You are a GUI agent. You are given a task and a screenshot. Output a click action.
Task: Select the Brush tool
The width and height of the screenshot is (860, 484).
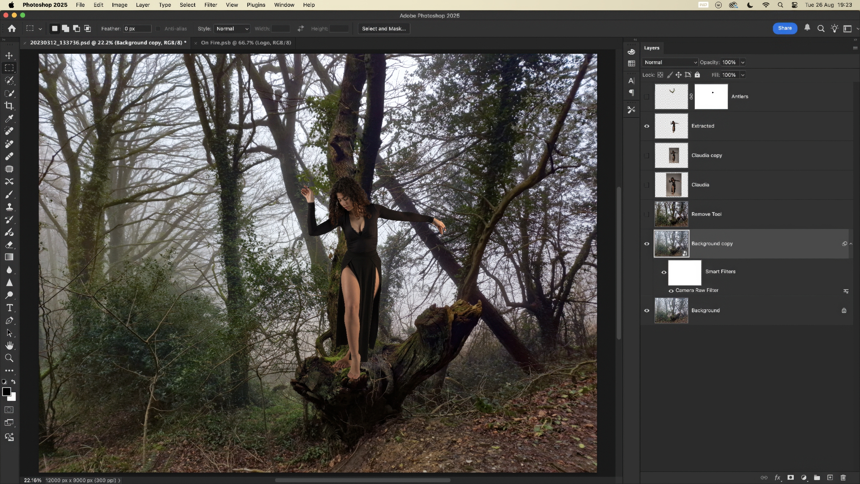click(9, 194)
